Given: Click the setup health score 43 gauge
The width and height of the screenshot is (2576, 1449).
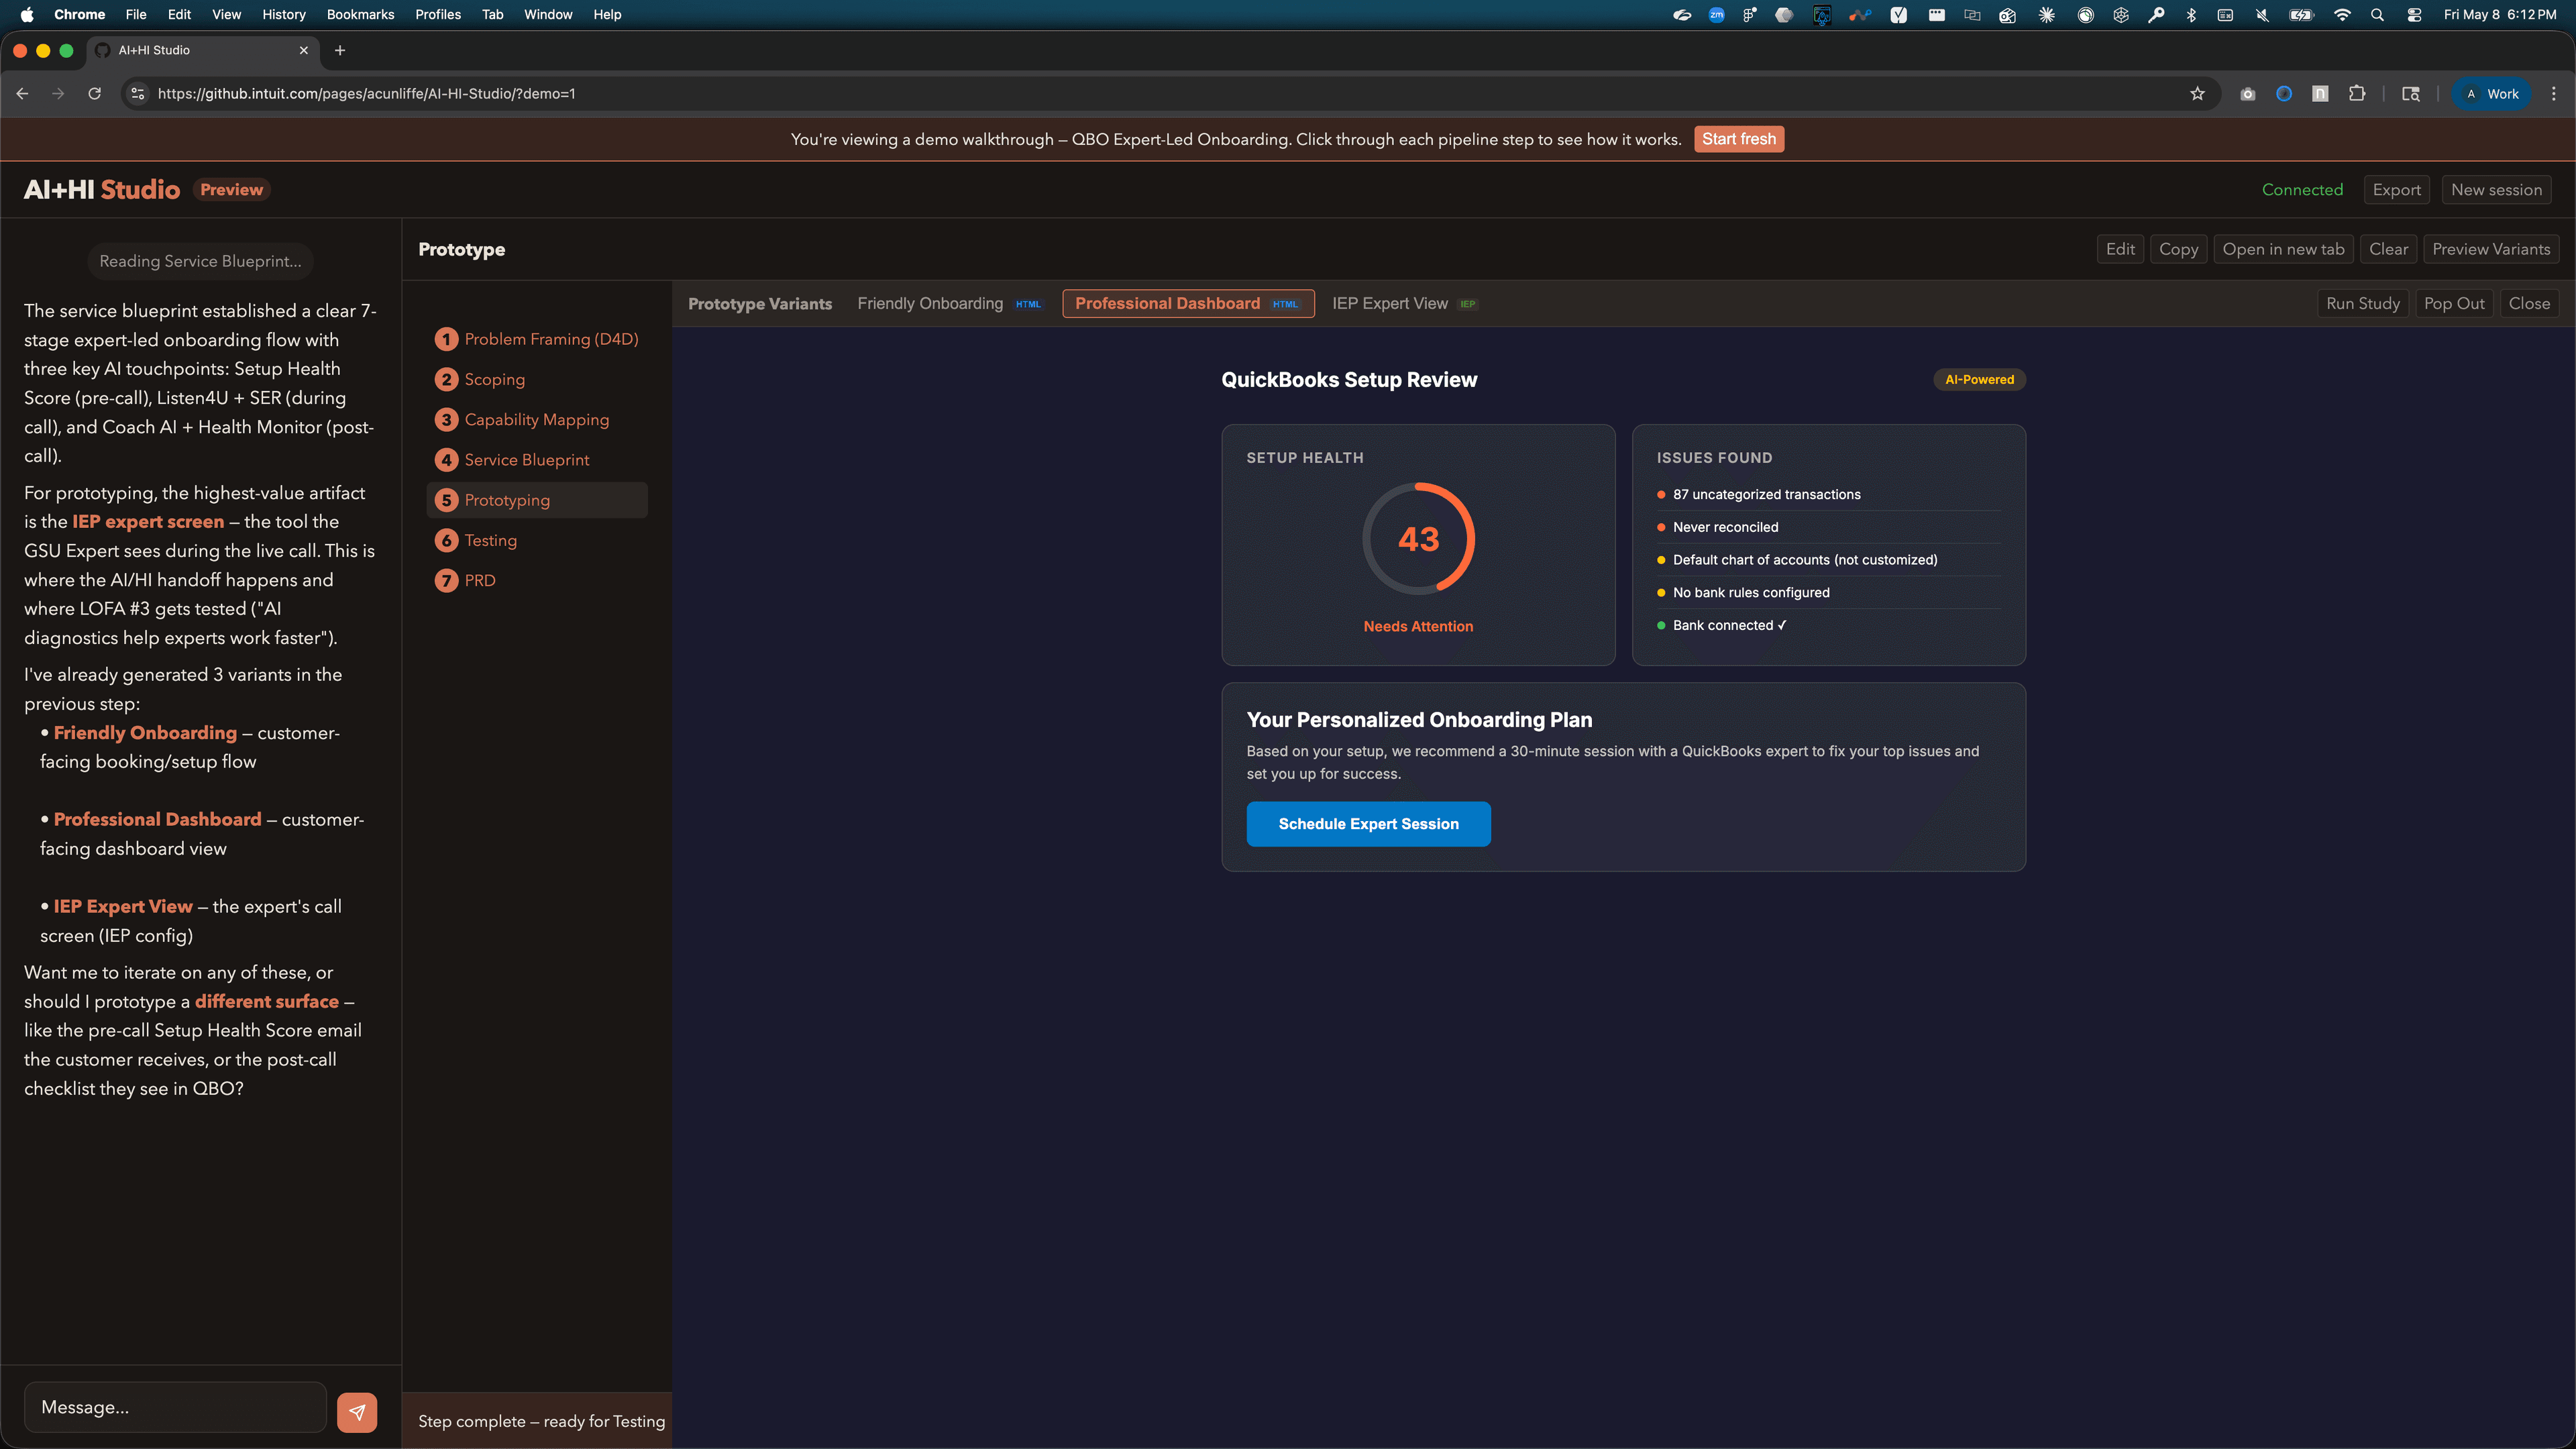Looking at the screenshot, I should (x=1418, y=539).
